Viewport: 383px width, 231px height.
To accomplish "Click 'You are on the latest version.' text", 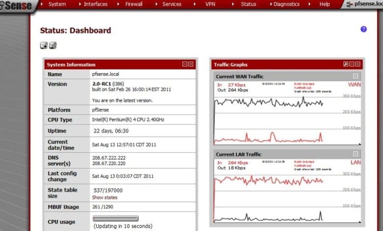I will [122, 100].
